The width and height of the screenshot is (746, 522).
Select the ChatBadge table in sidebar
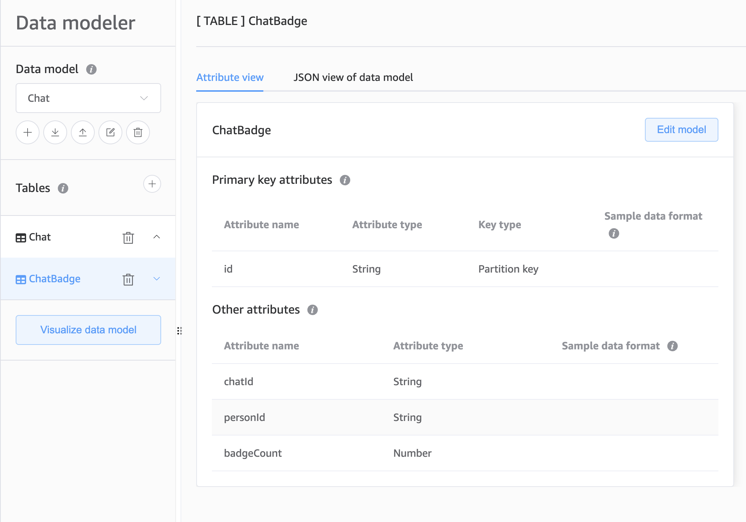point(55,279)
